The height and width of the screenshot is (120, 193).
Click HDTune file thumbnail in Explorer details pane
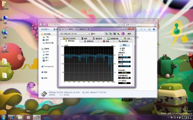tap(44, 94)
